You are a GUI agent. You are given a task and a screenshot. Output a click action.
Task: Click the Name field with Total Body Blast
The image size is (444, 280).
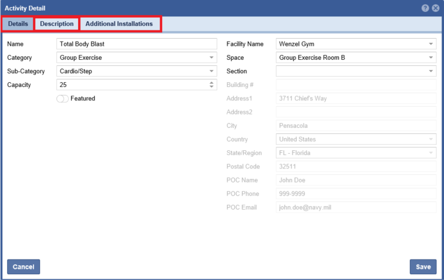tap(136, 44)
